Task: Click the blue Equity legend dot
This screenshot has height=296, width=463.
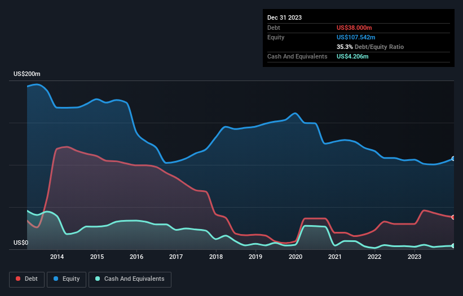Action: (56, 279)
